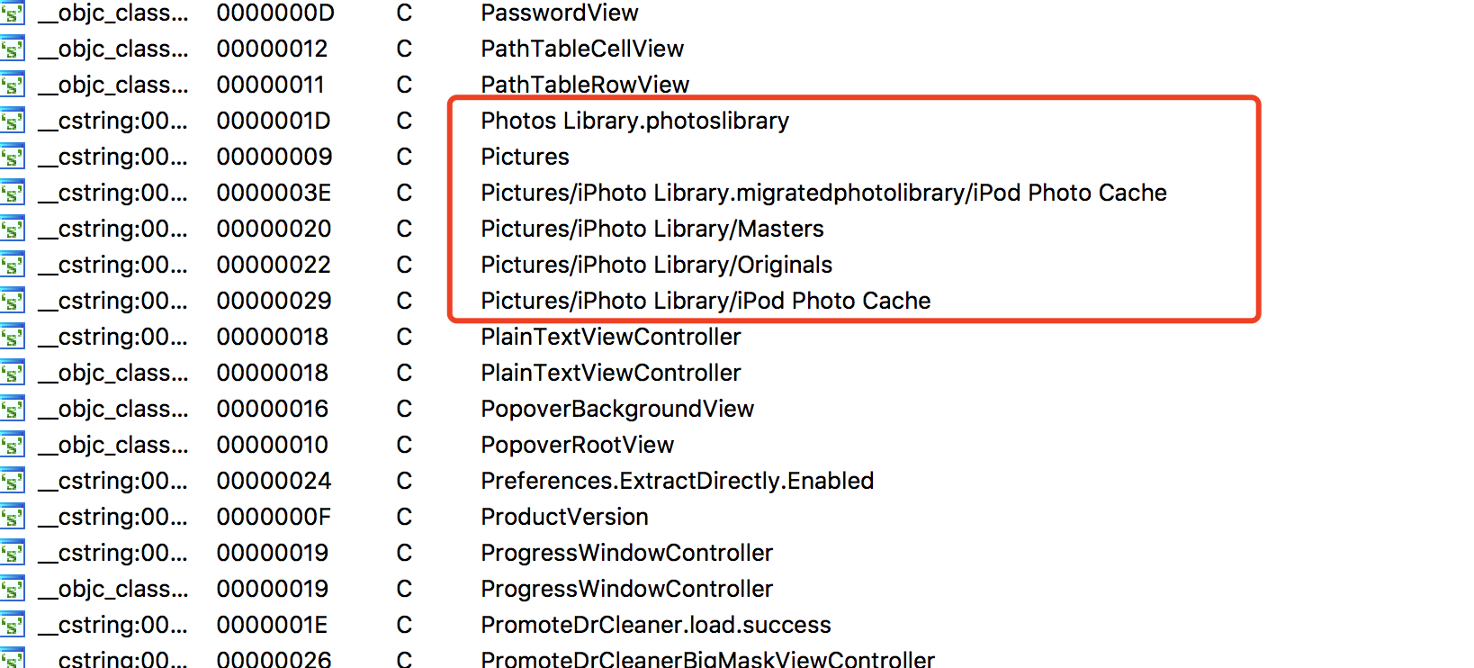The width and height of the screenshot is (1474, 668).
Task: Click the type C cell for PopoverRootView
Action: pos(404,445)
